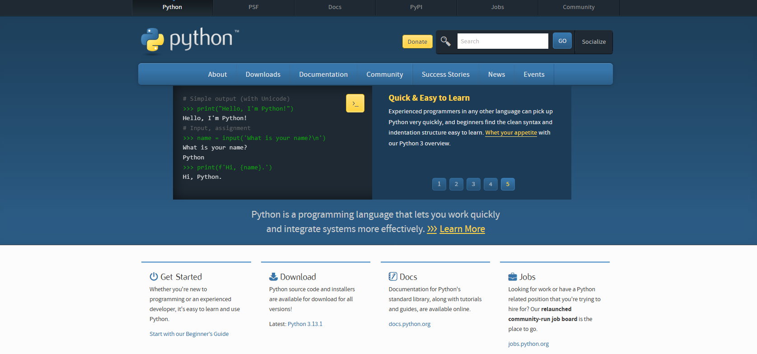Open the Events menu

(534, 75)
